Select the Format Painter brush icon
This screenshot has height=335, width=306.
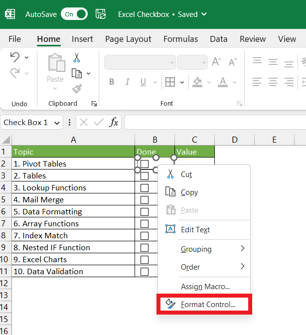77,89
